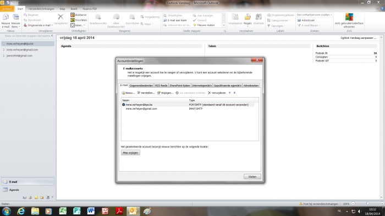
Task: Click the Outlook Help question mark icon
Action: coord(382,9)
